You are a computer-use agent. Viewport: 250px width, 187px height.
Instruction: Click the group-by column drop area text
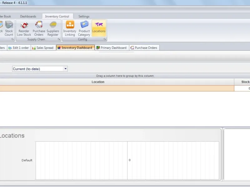click(x=125, y=76)
